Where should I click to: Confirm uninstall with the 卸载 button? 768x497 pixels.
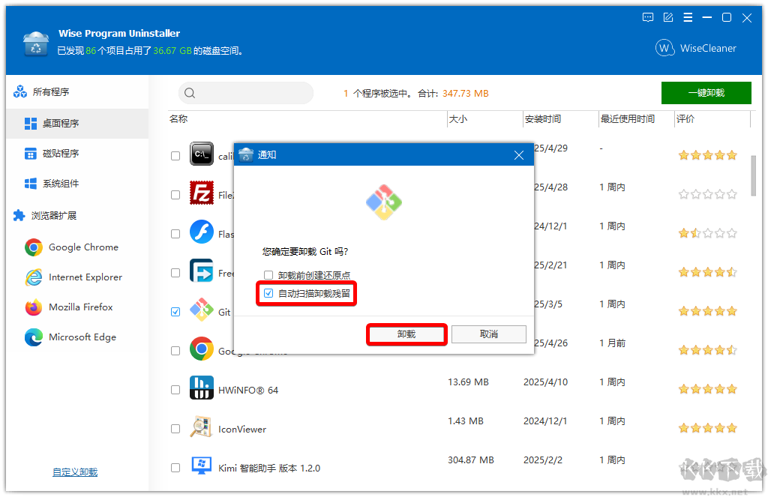[406, 334]
